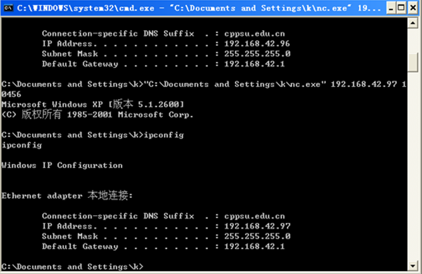This screenshot has height=274, width=422.
Task: Click the "Windows IP Configuration" heading
Action: pyautogui.click(x=62, y=165)
